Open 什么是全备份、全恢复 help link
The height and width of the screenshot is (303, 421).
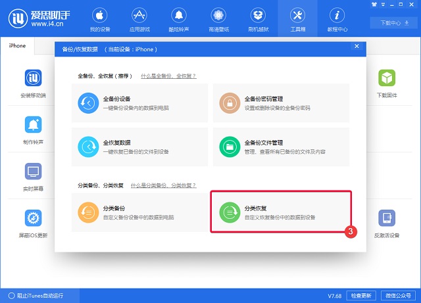point(168,76)
